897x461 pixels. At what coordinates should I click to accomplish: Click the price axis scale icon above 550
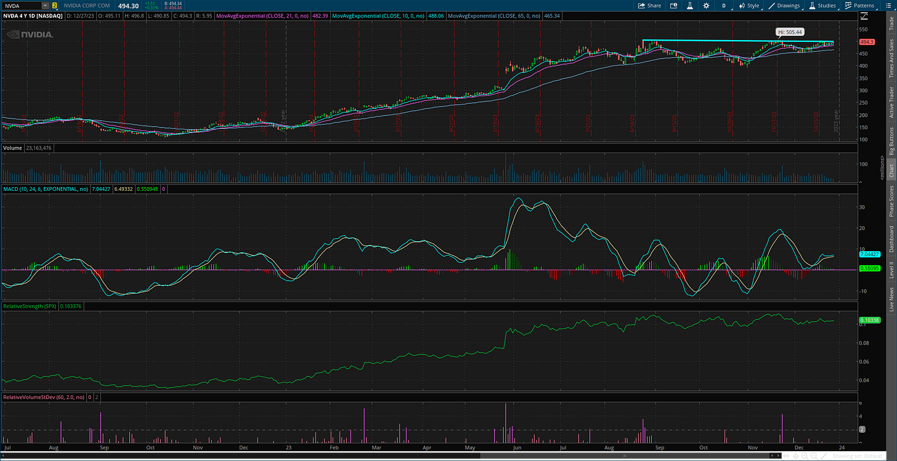[x=864, y=15]
